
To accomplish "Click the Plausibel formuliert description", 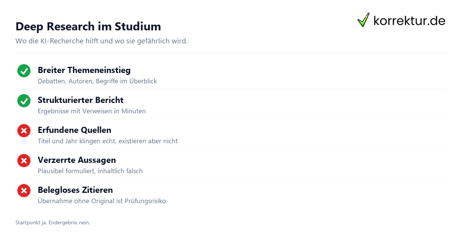I will [90, 171].
